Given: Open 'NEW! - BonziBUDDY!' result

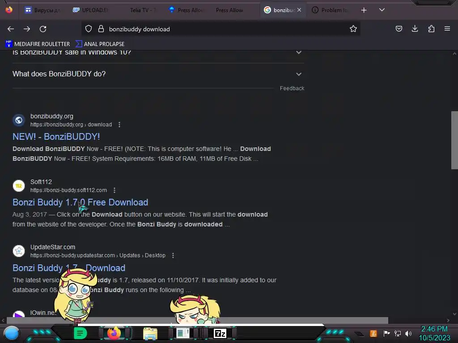Looking at the screenshot, I should click(56, 137).
